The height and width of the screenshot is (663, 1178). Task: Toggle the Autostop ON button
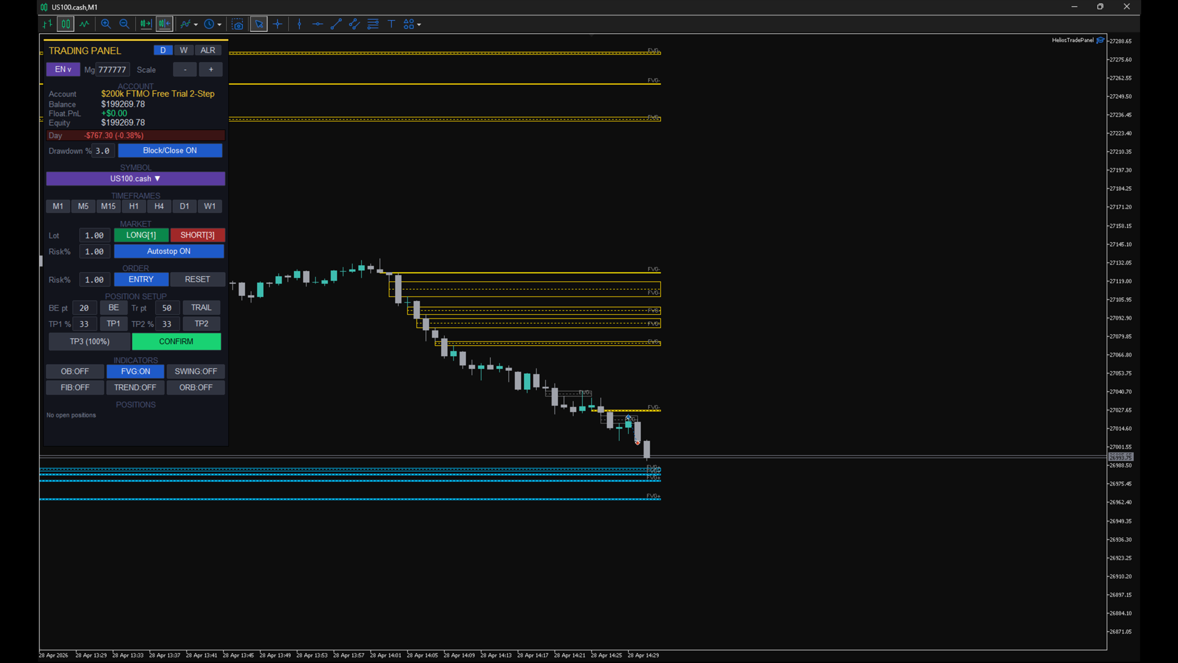(168, 251)
